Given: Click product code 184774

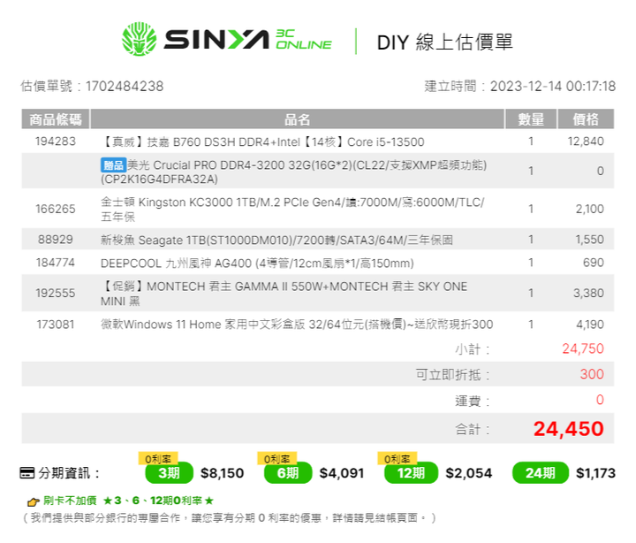Looking at the screenshot, I should tap(56, 263).
